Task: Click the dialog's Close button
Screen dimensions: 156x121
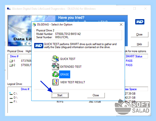Action: point(96,95)
